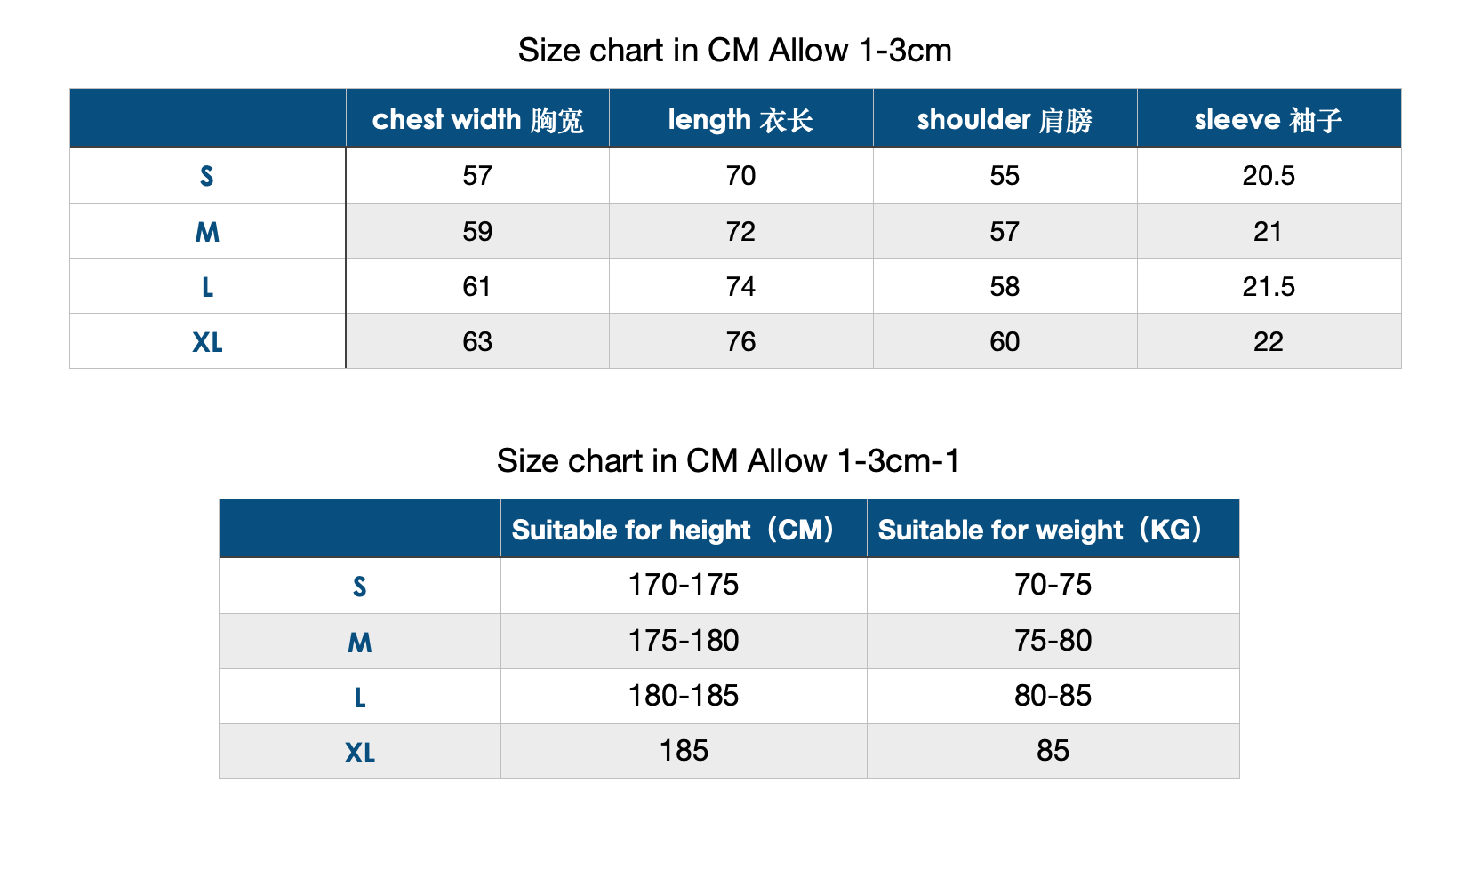The image size is (1481, 878).
Task: Click the "shoulder 肩膀" column header
Action: 1005,119
